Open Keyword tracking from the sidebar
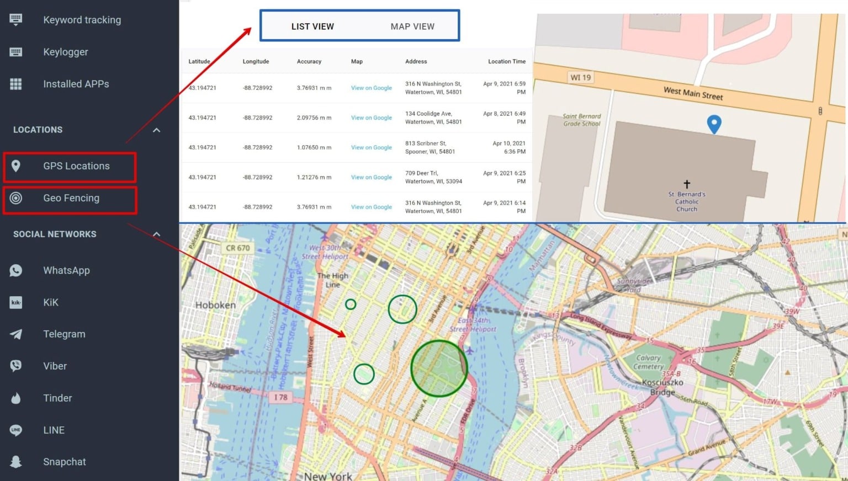The image size is (848, 481). [x=15, y=19]
